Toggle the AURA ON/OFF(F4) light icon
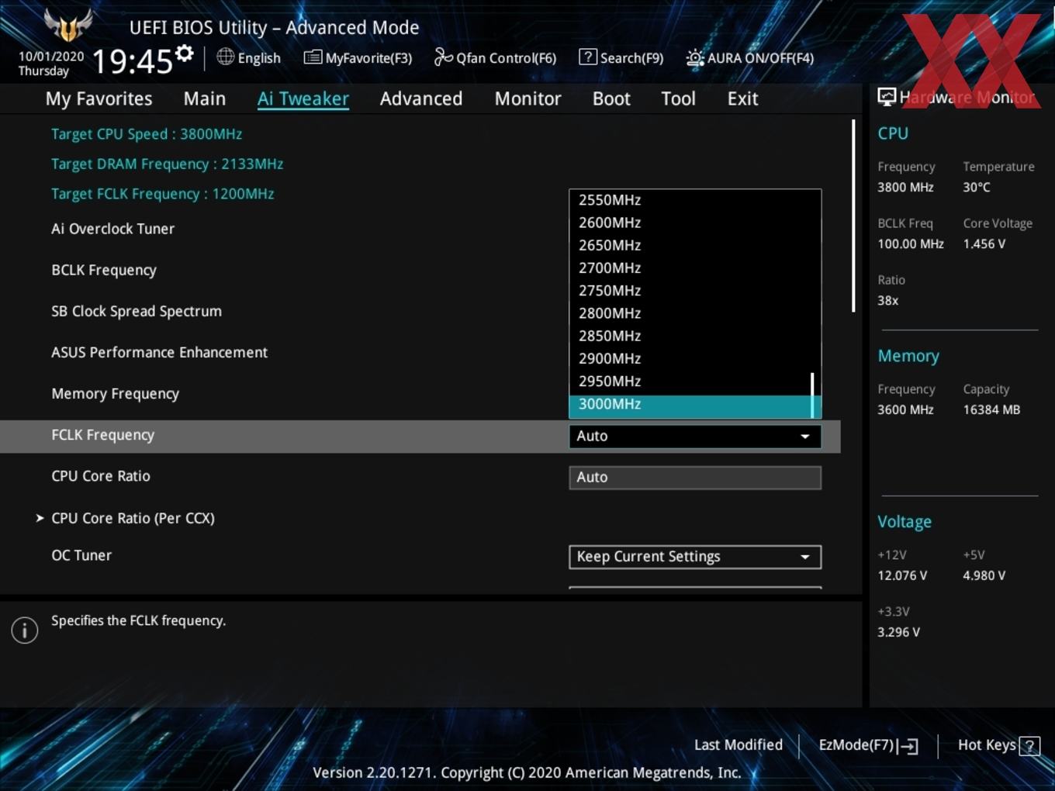Viewport: 1055px width, 791px height. tap(695, 58)
